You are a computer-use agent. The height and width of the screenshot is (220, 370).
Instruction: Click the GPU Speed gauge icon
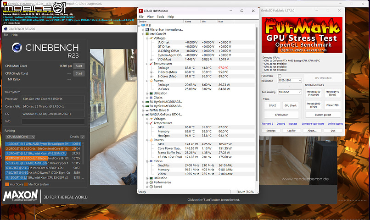(151, 187)
